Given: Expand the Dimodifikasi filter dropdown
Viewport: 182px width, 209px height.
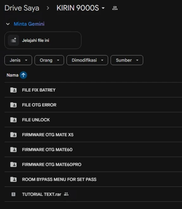Looking at the screenshot, I should 87,60.
